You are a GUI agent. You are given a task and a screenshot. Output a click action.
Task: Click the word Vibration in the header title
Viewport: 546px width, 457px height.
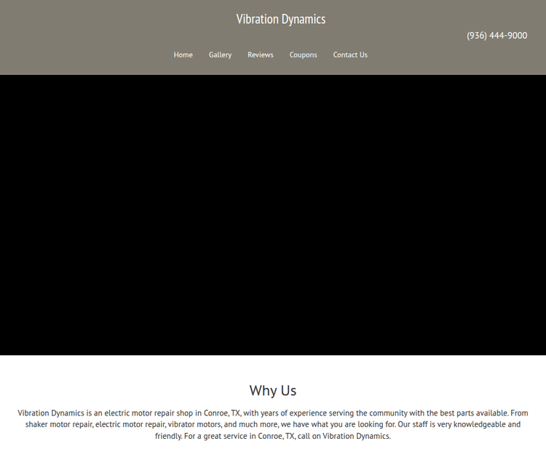258,19
